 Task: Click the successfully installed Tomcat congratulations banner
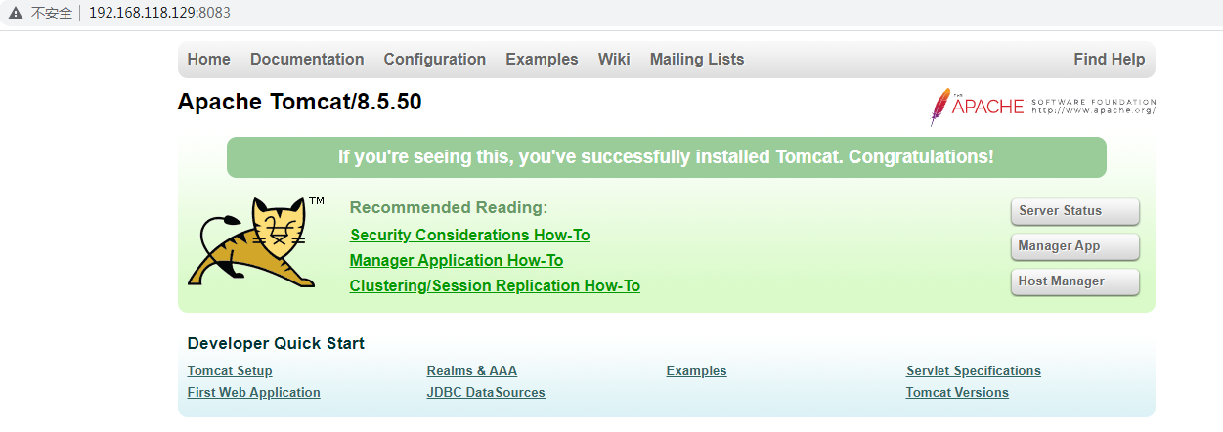point(667,157)
